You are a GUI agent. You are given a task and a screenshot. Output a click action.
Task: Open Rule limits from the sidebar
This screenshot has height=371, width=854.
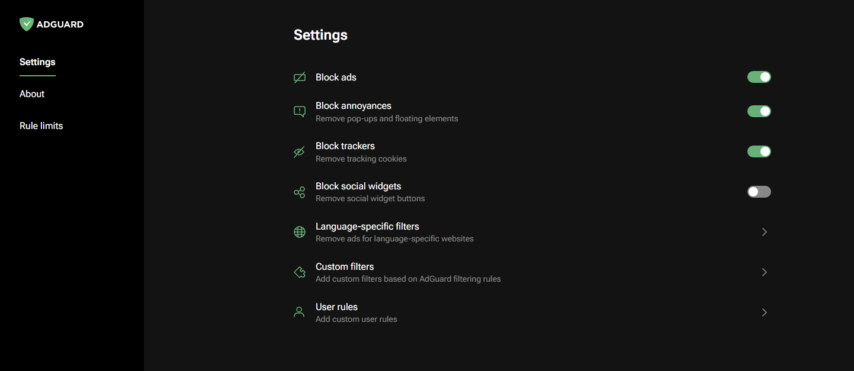[x=41, y=126]
